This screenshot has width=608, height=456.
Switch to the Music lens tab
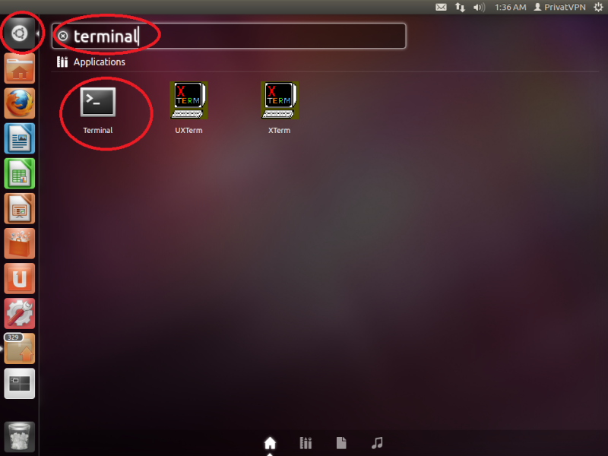click(377, 443)
